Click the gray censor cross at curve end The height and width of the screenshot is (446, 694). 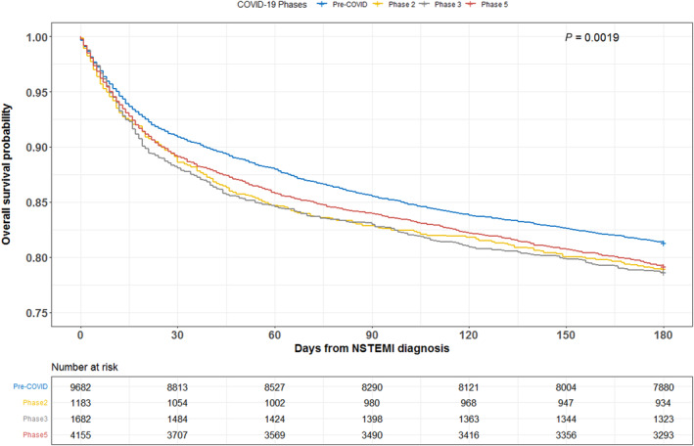pyautogui.click(x=663, y=273)
